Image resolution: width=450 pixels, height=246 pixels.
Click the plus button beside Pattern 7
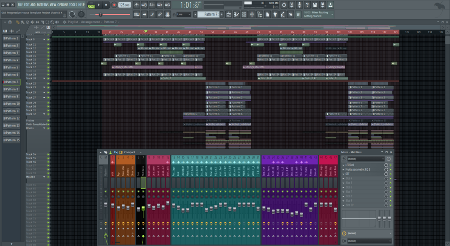pyautogui.click(x=222, y=14)
